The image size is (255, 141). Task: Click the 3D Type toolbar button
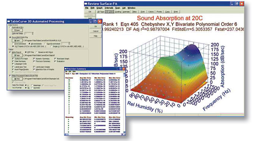pos(101,12)
